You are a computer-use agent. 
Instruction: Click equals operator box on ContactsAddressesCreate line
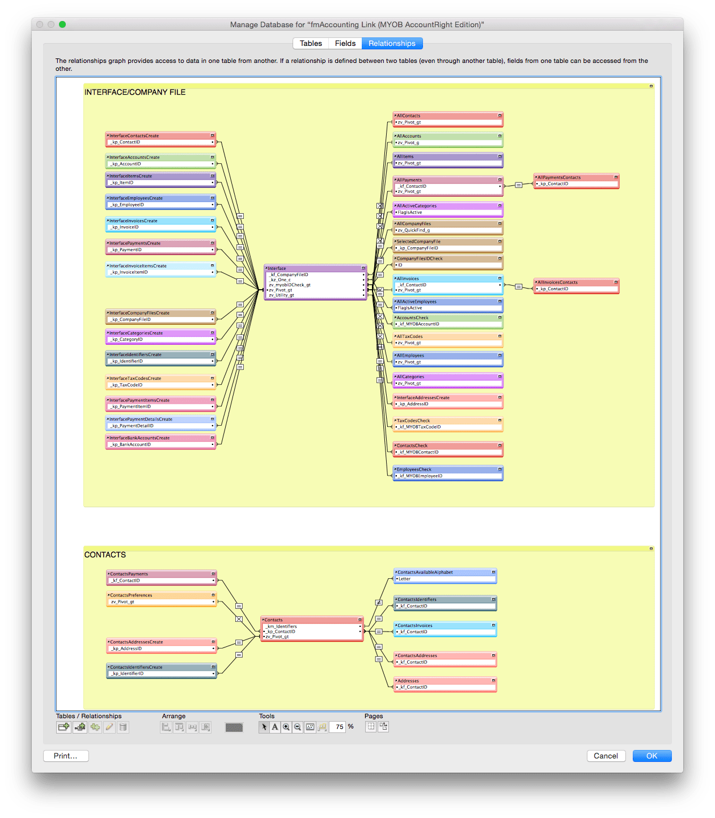(x=239, y=642)
